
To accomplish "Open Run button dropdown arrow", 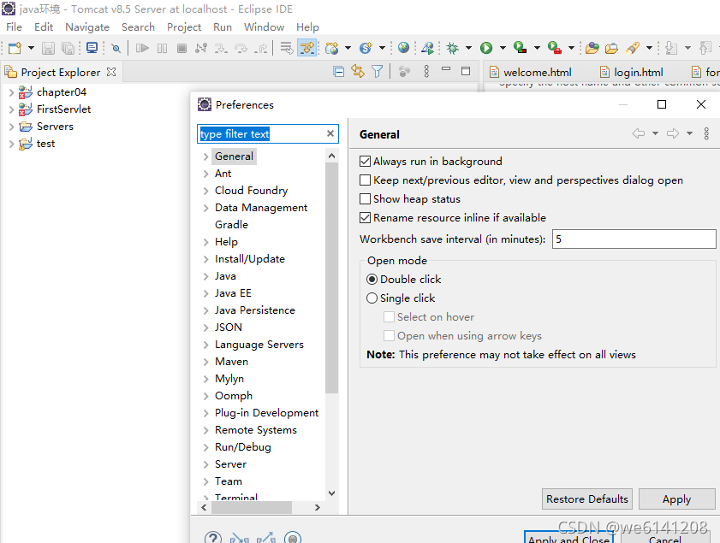I will (503, 48).
